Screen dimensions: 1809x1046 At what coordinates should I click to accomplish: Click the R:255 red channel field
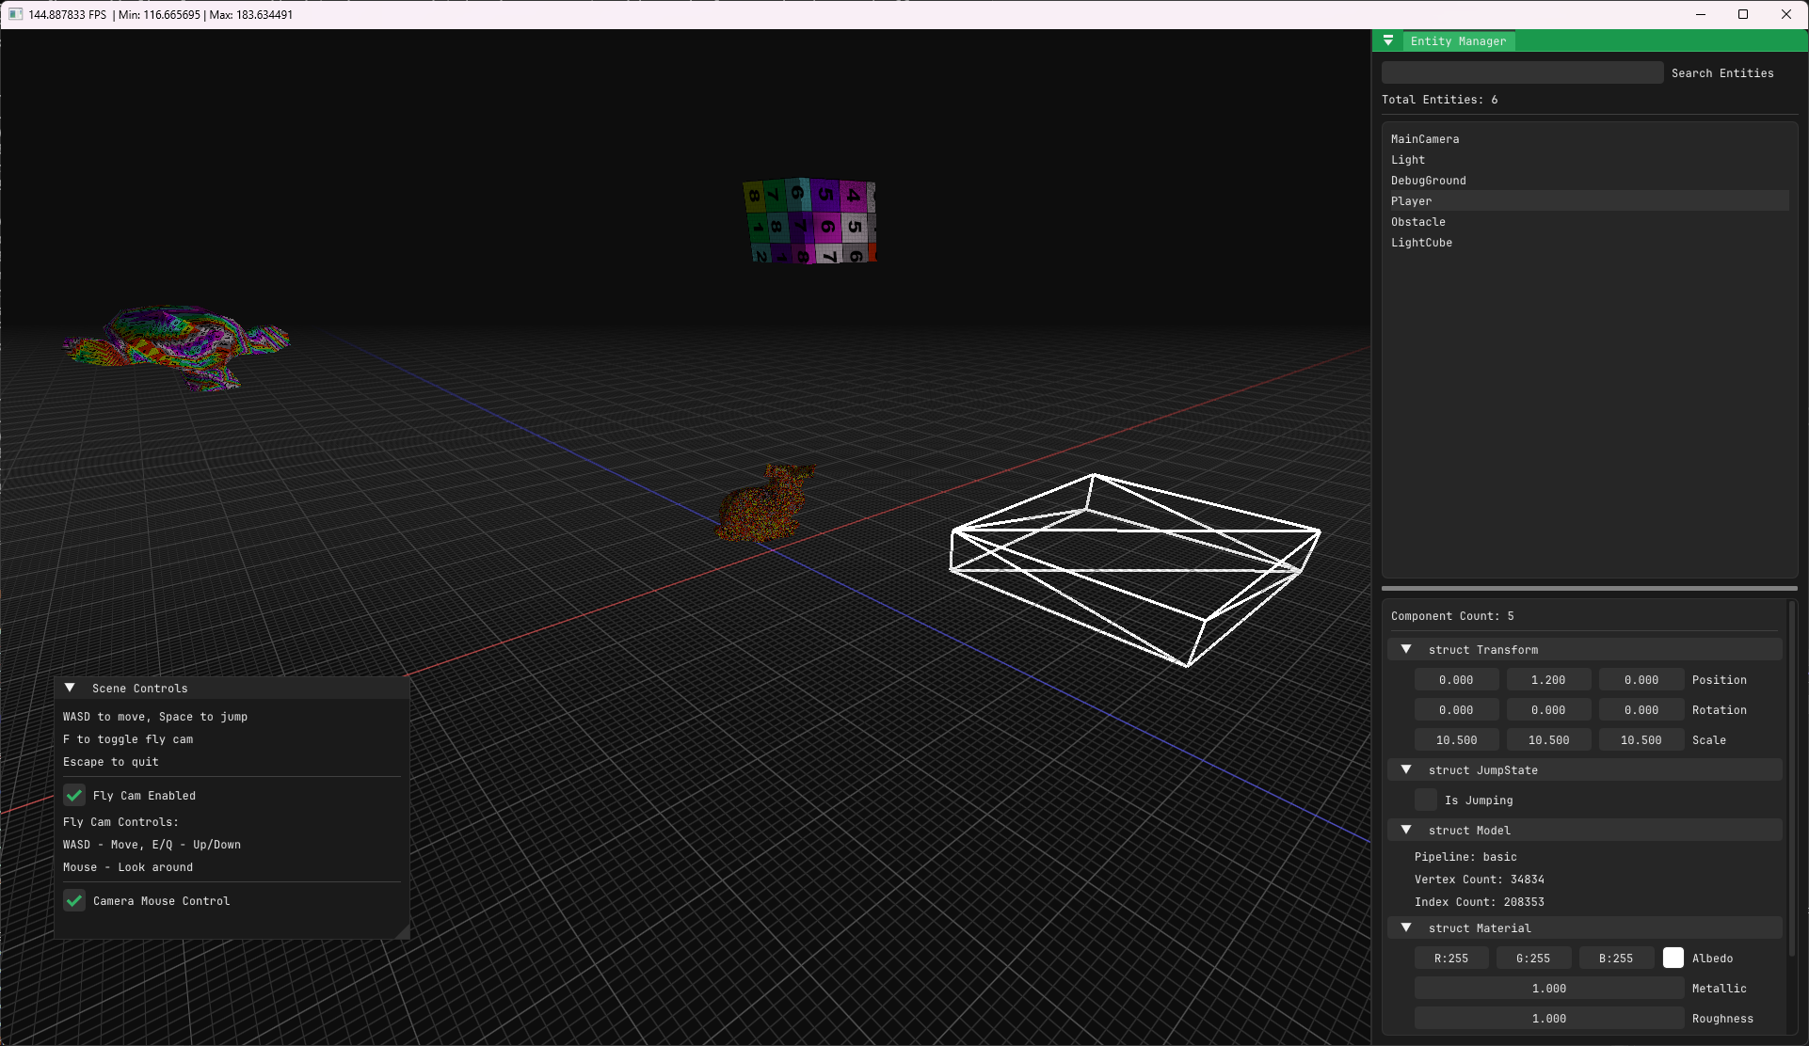[1451, 958]
